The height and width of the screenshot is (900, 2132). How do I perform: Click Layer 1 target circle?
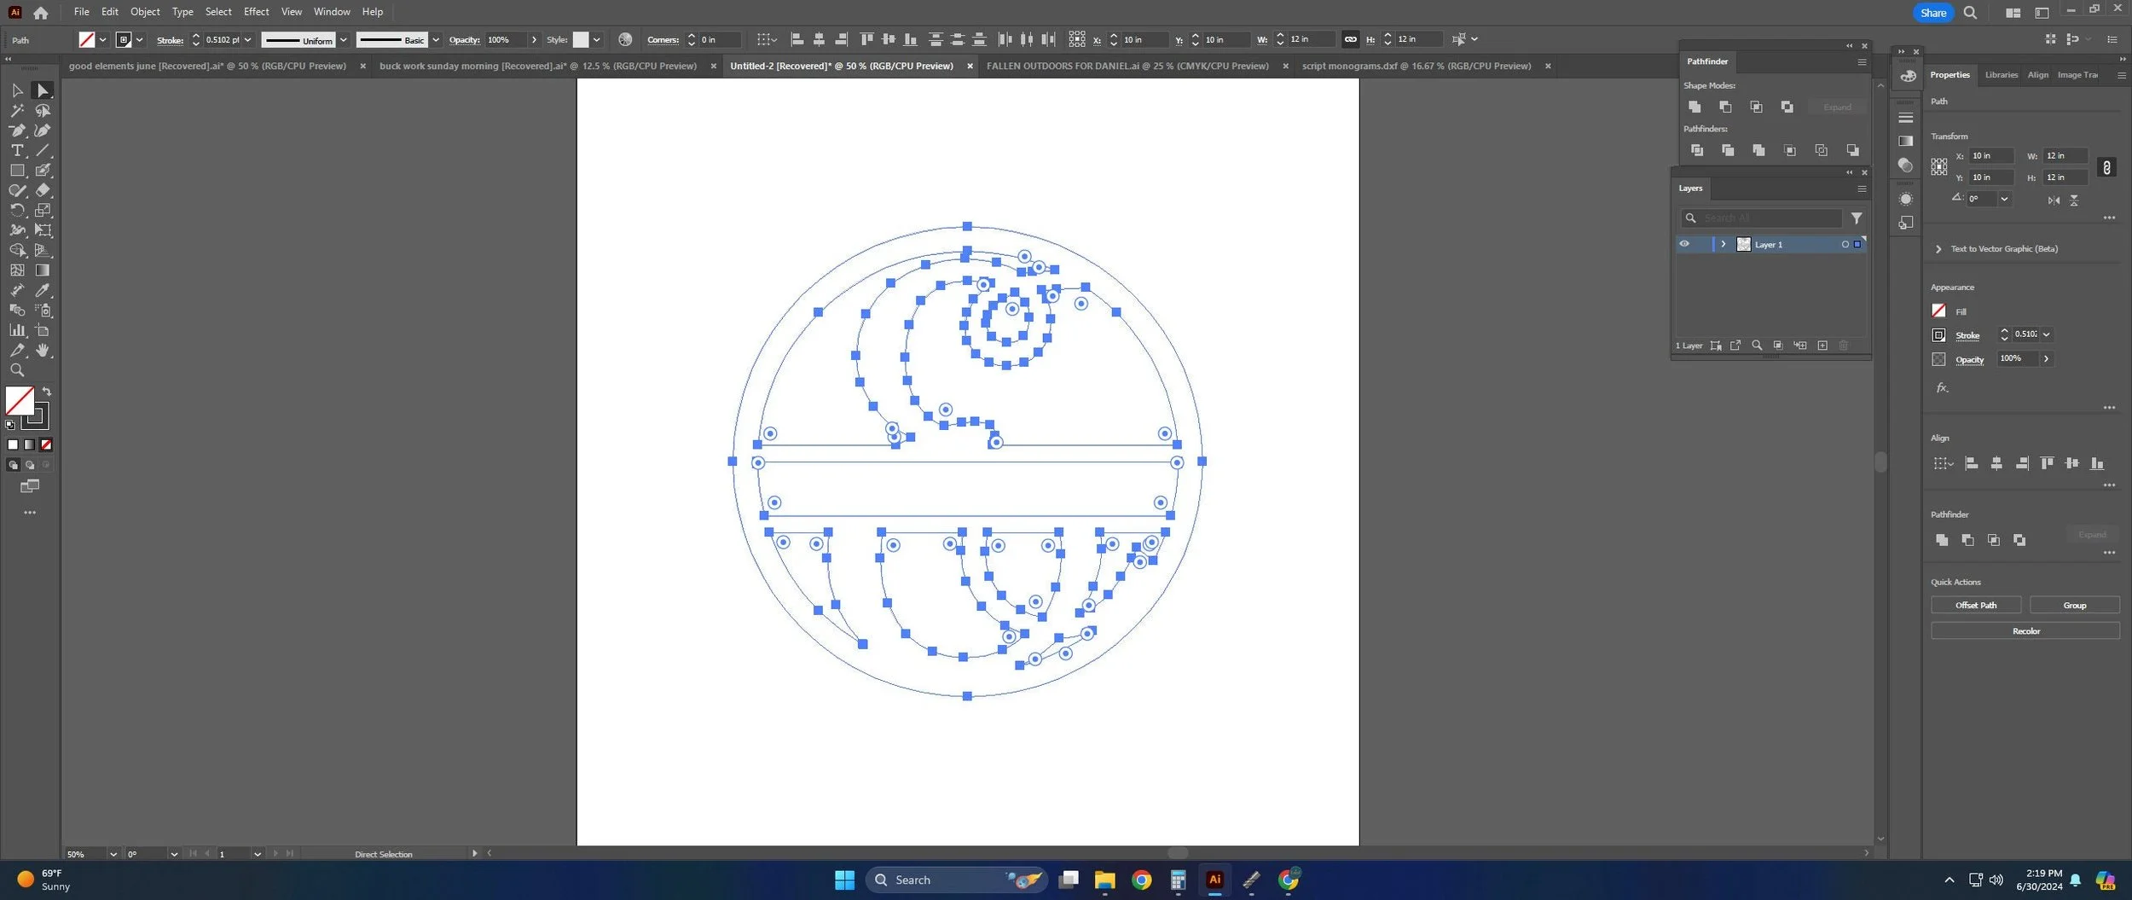1845,245
